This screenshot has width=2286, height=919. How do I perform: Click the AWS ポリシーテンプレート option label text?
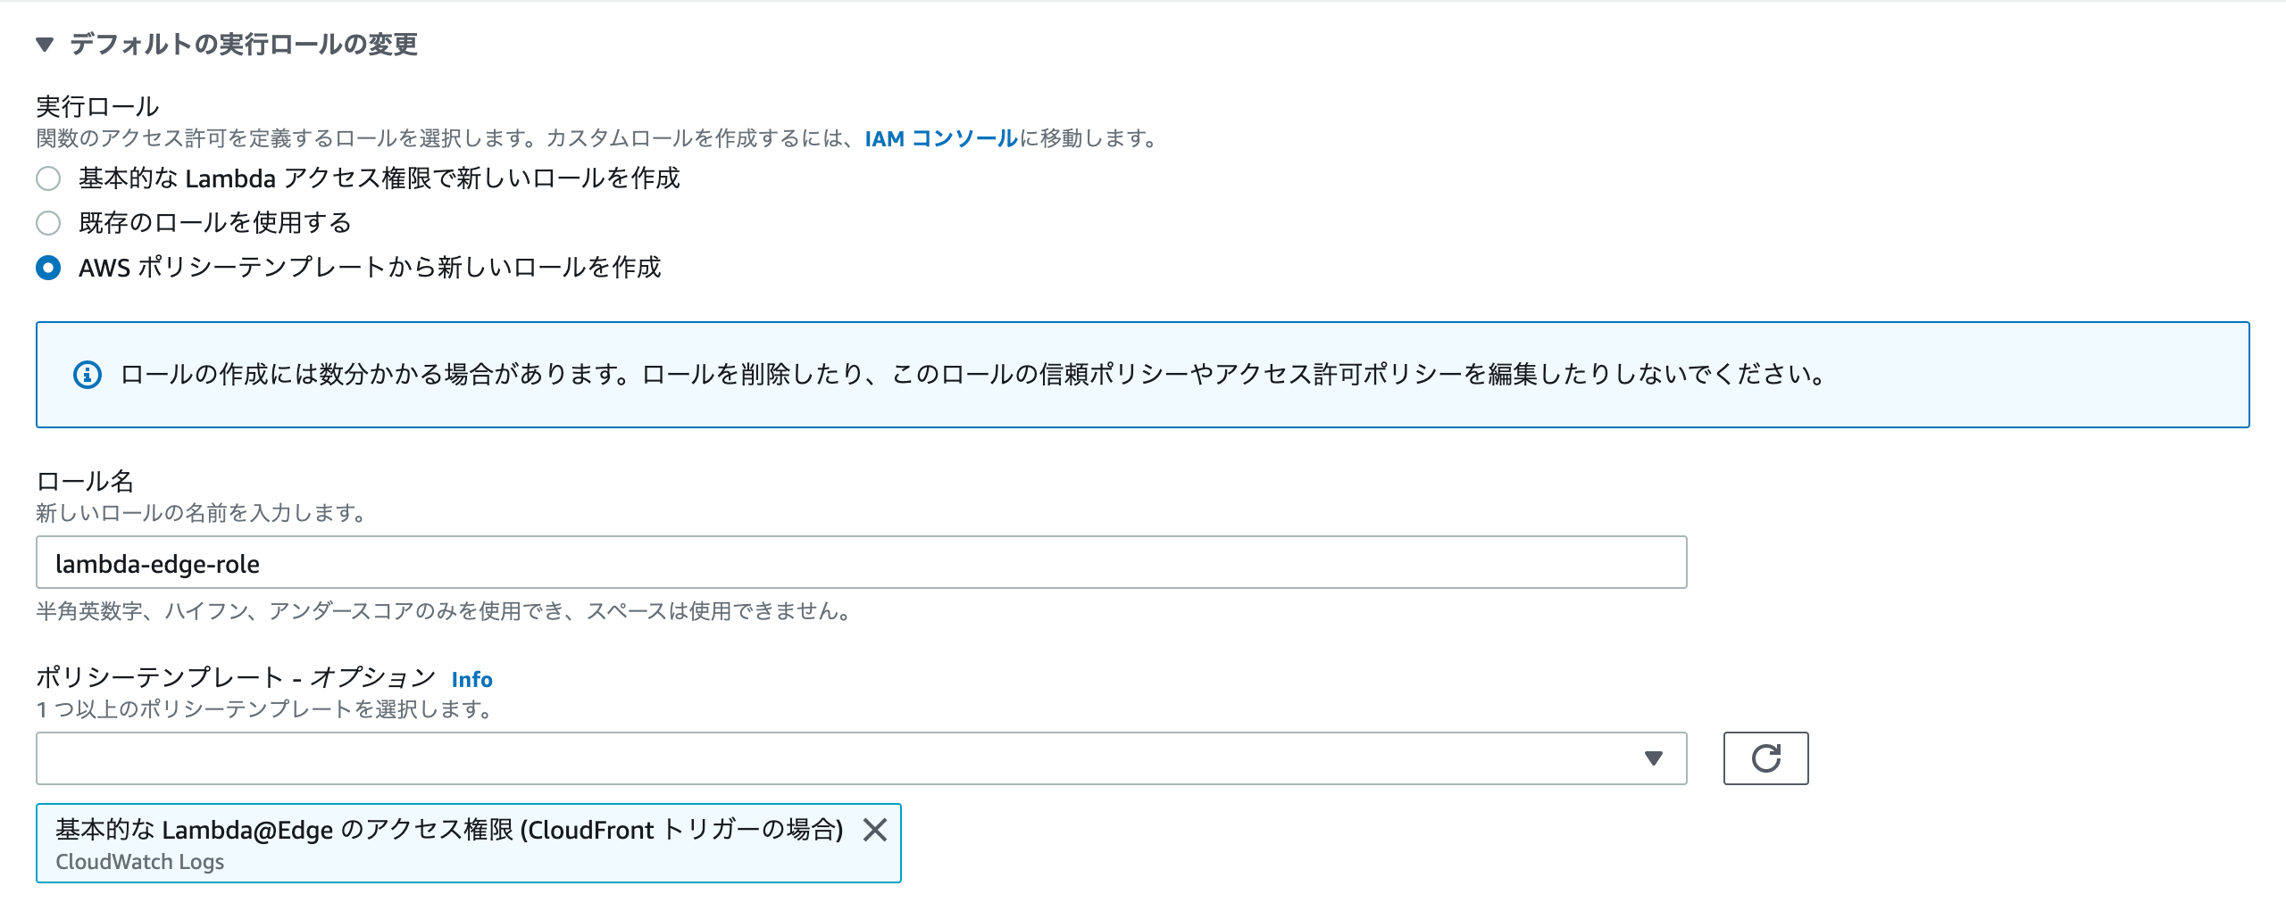(x=370, y=267)
